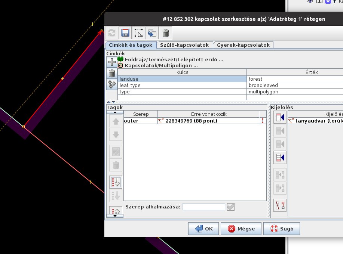Confirm with the OK button
Screen dimensions: 343x254
pos(203,229)
